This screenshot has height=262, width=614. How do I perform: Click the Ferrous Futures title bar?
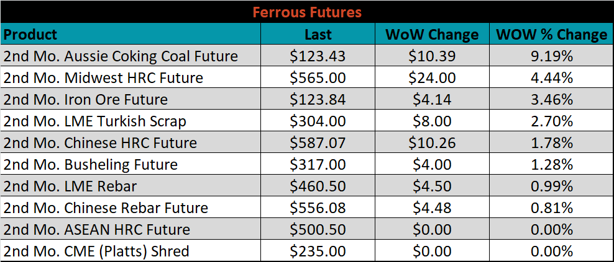pos(307,12)
